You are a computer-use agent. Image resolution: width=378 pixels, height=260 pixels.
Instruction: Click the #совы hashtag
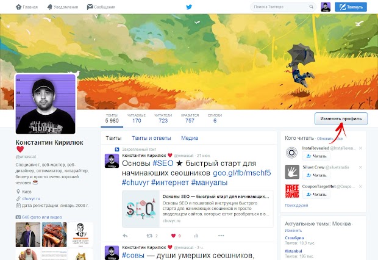point(133,255)
